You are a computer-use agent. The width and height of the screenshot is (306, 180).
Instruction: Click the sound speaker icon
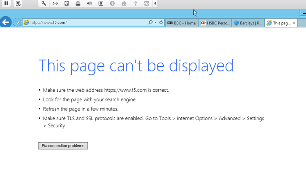(89, 3)
